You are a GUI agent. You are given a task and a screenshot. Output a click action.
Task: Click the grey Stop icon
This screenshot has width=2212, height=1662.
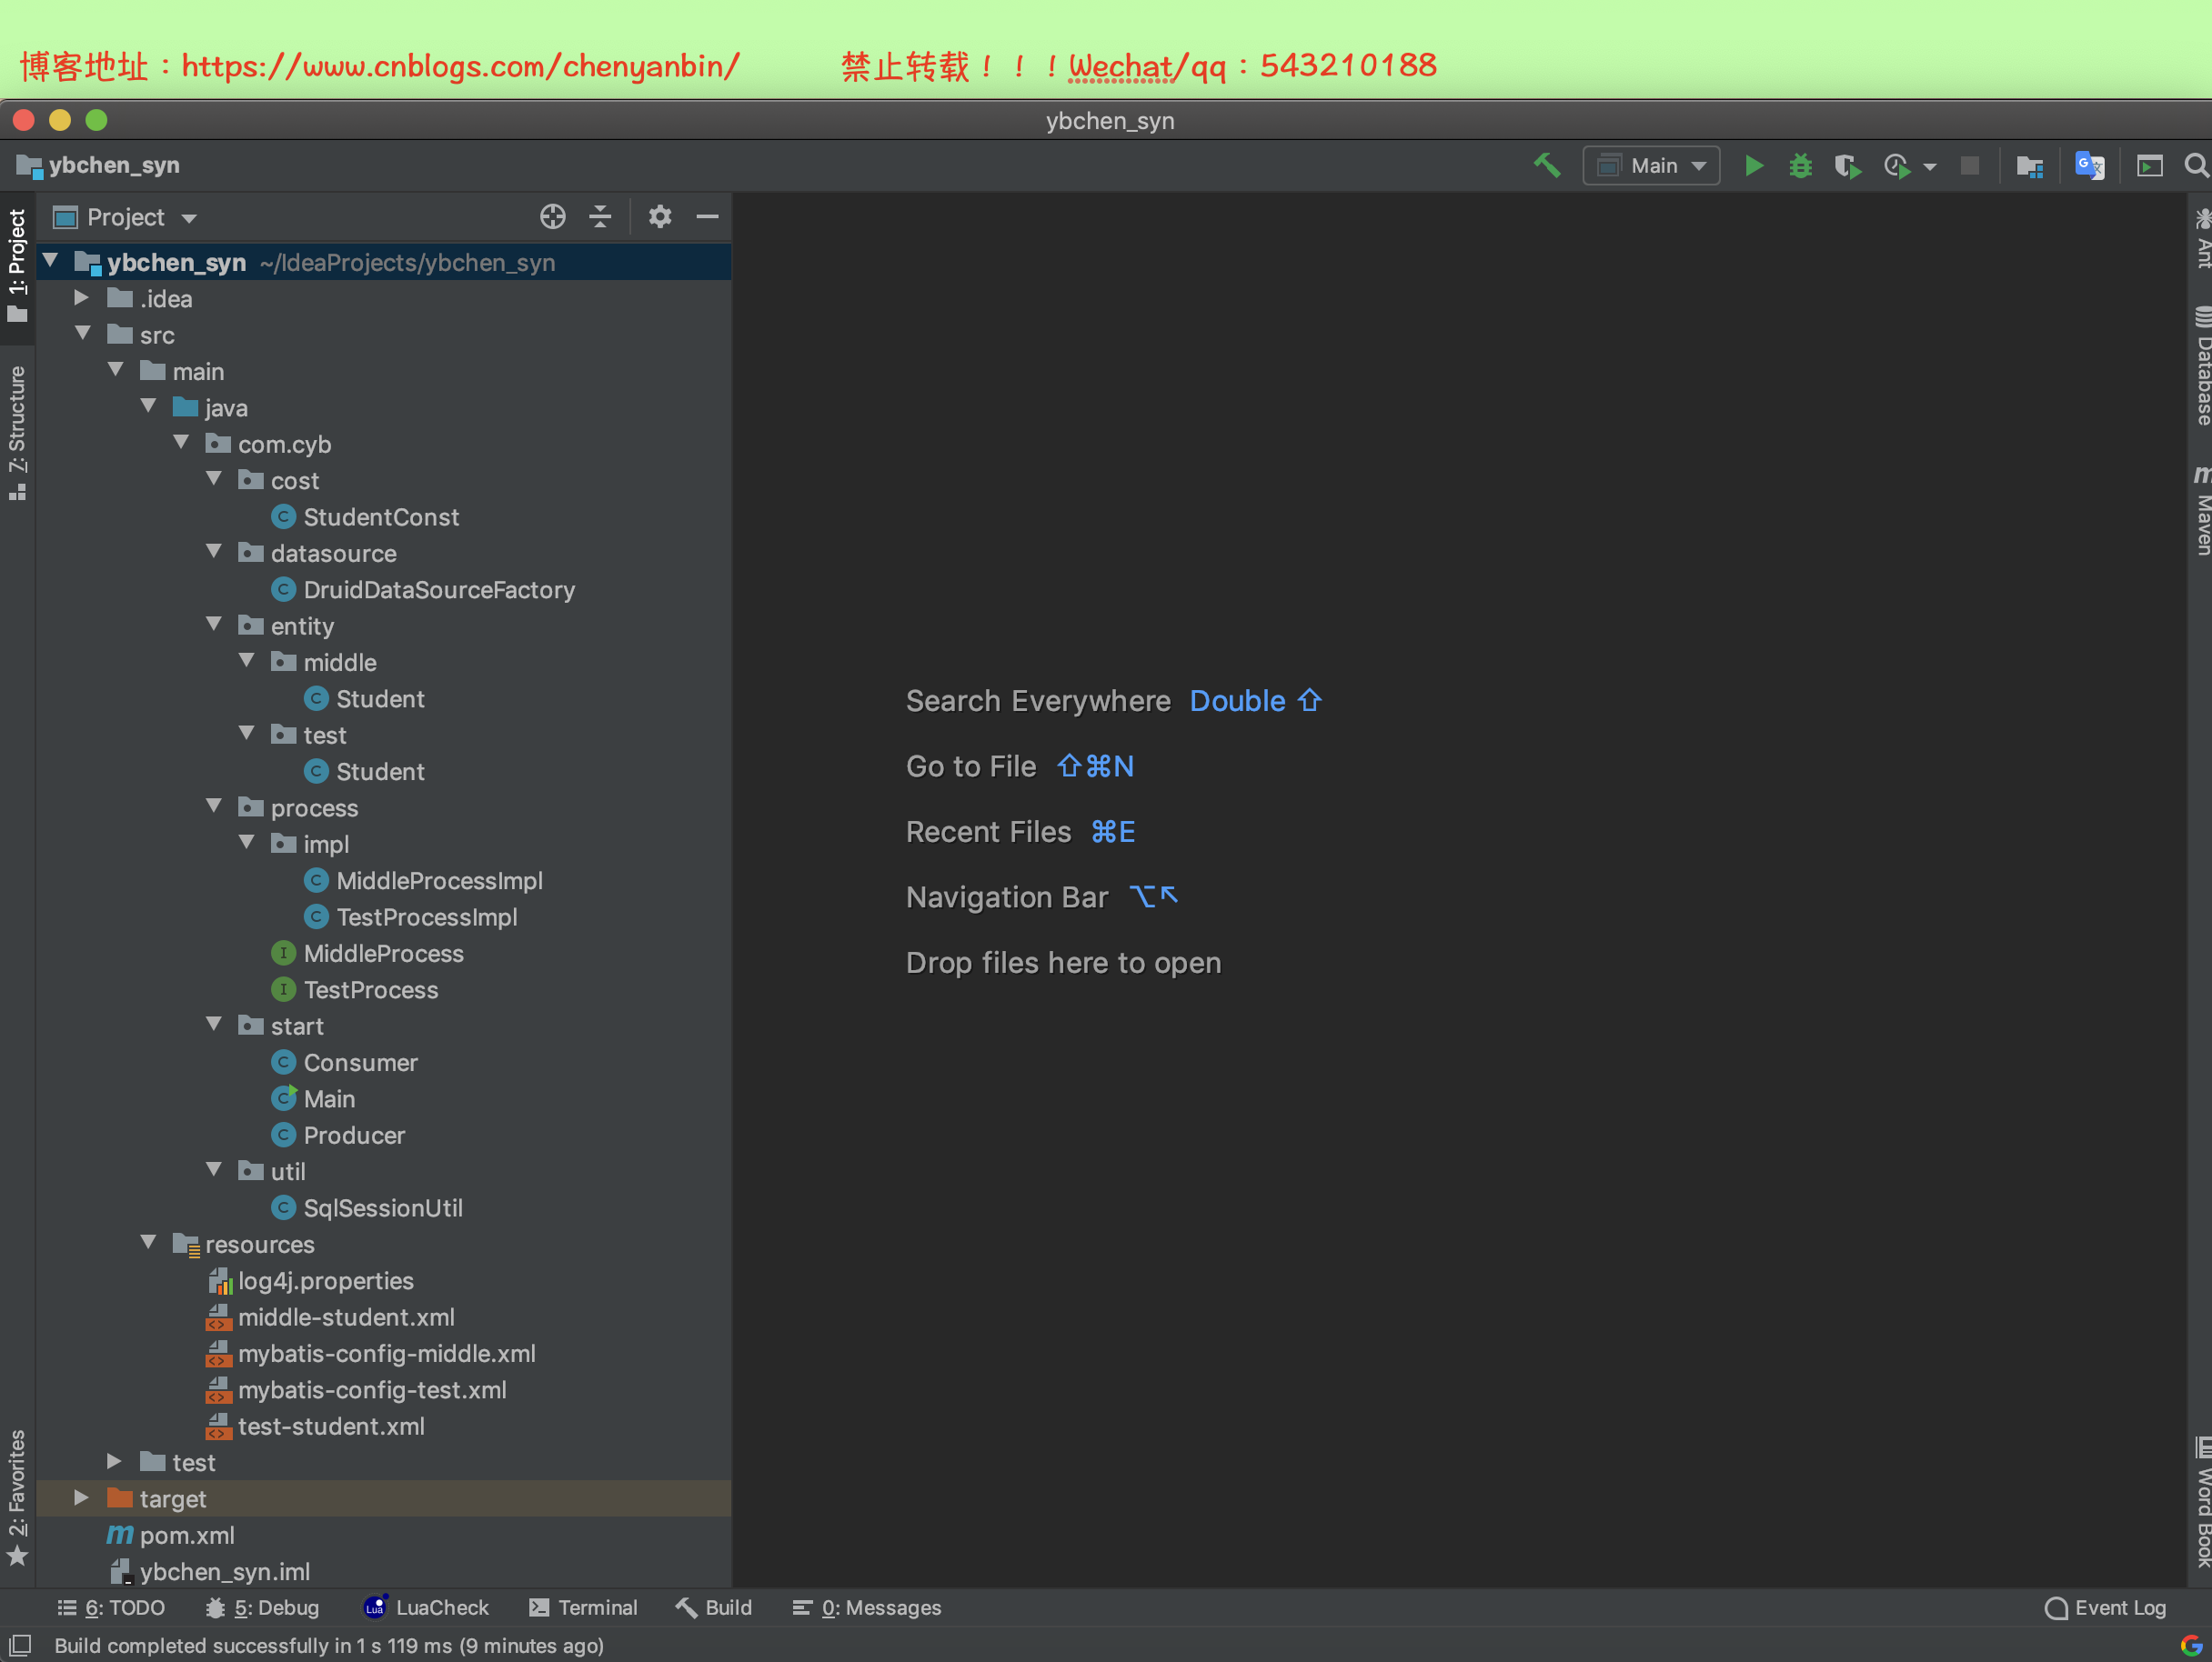pos(1969,165)
